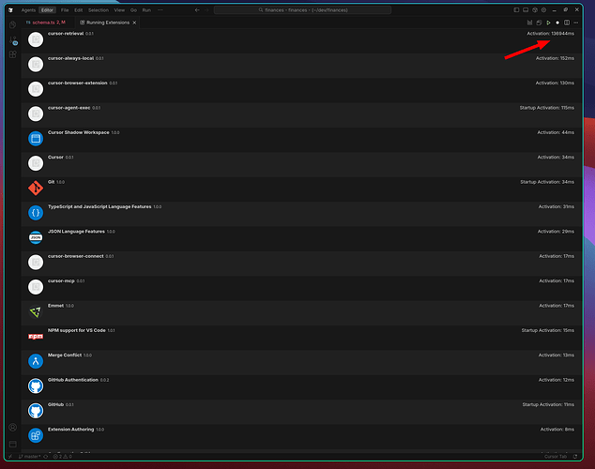595x469 pixels.
Task: Switch to Editor mode
Action: pyautogui.click(x=48, y=10)
